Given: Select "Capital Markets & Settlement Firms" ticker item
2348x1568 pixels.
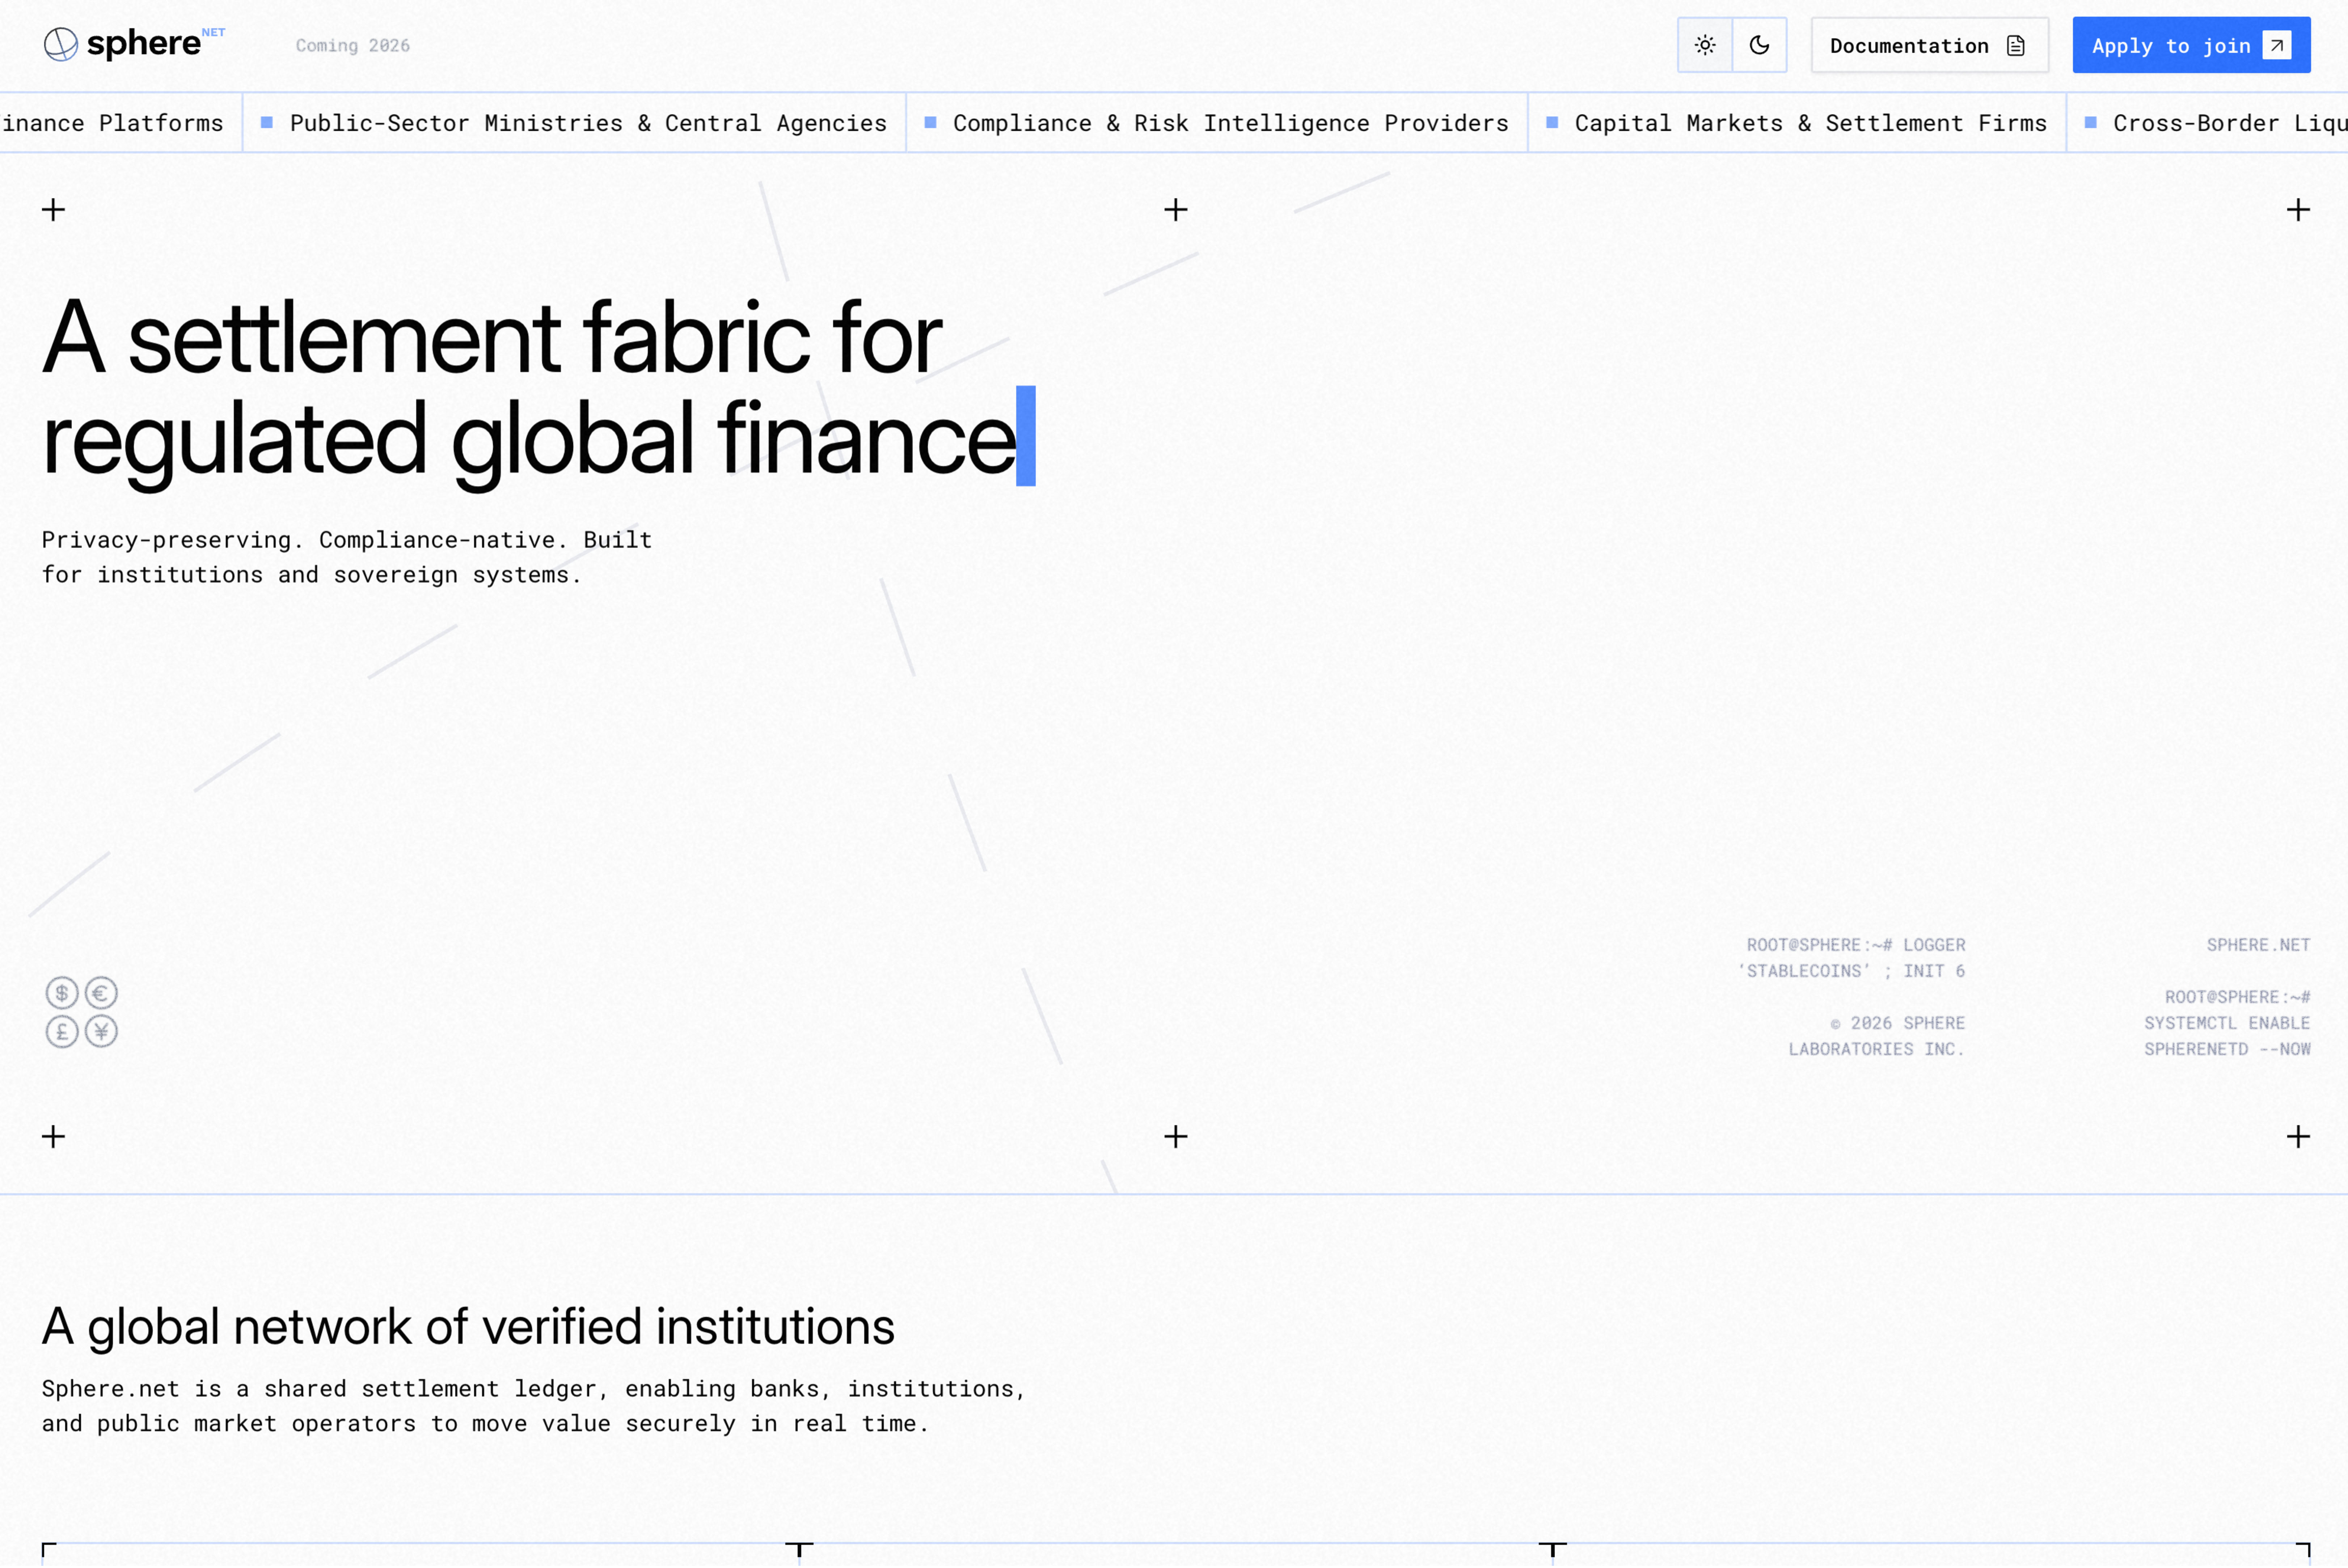Looking at the screenshot, I should [x=1797, y=123].
